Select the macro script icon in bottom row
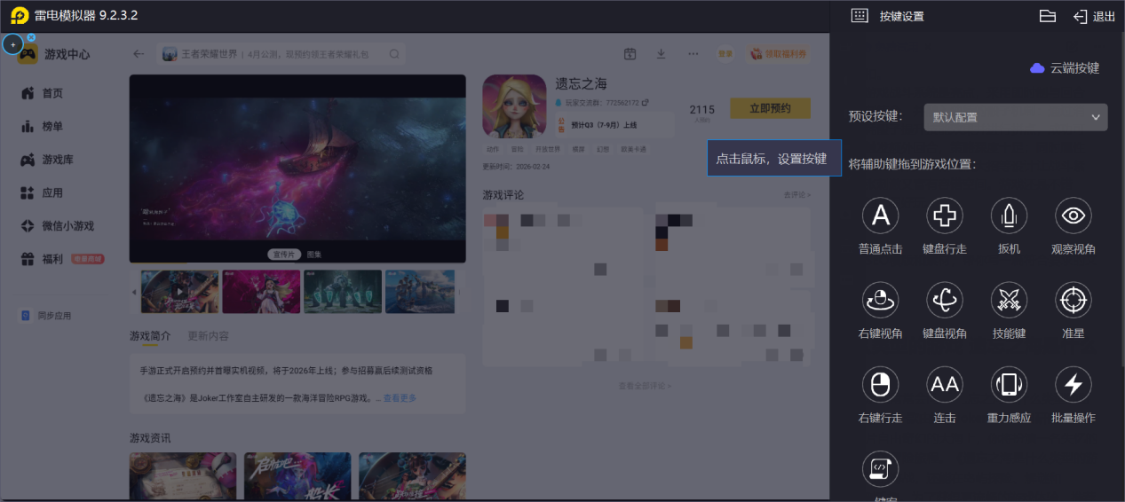The image size is (1125, 502). click(x=880, y=468)
